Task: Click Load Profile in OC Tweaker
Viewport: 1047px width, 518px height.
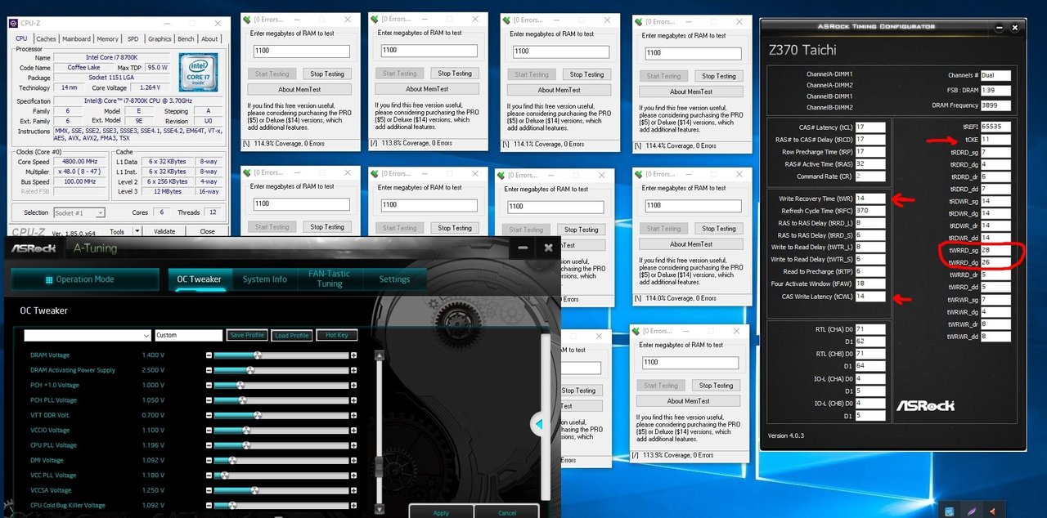Action: pyautogui.click(x=291, y=335)
